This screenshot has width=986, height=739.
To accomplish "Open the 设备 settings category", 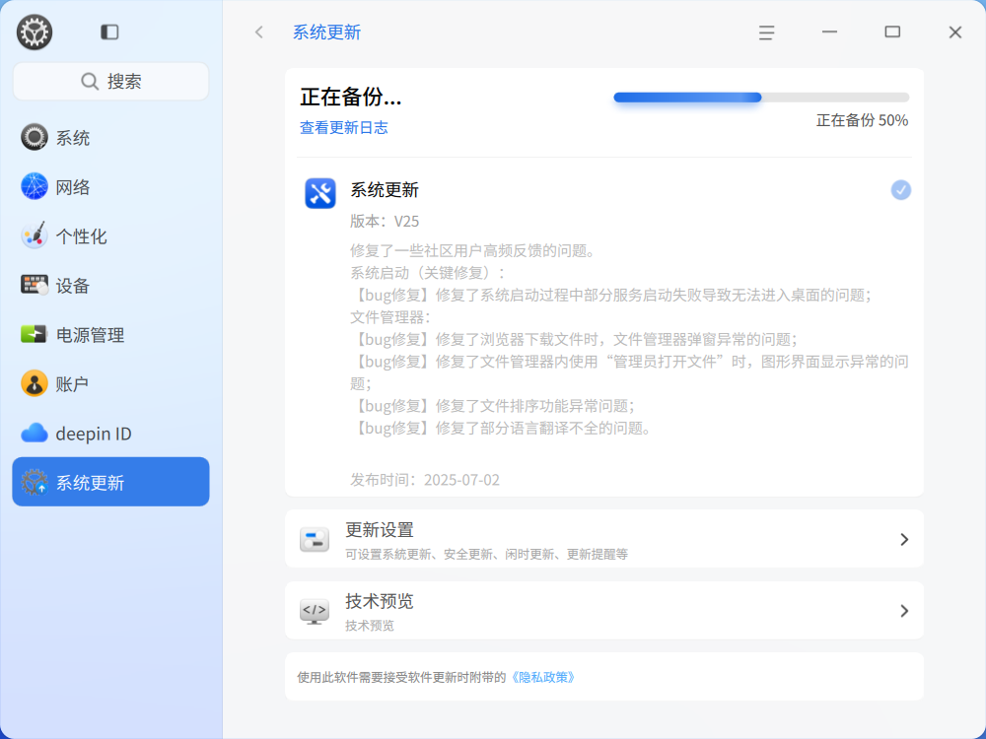I will tap(110, 286).
